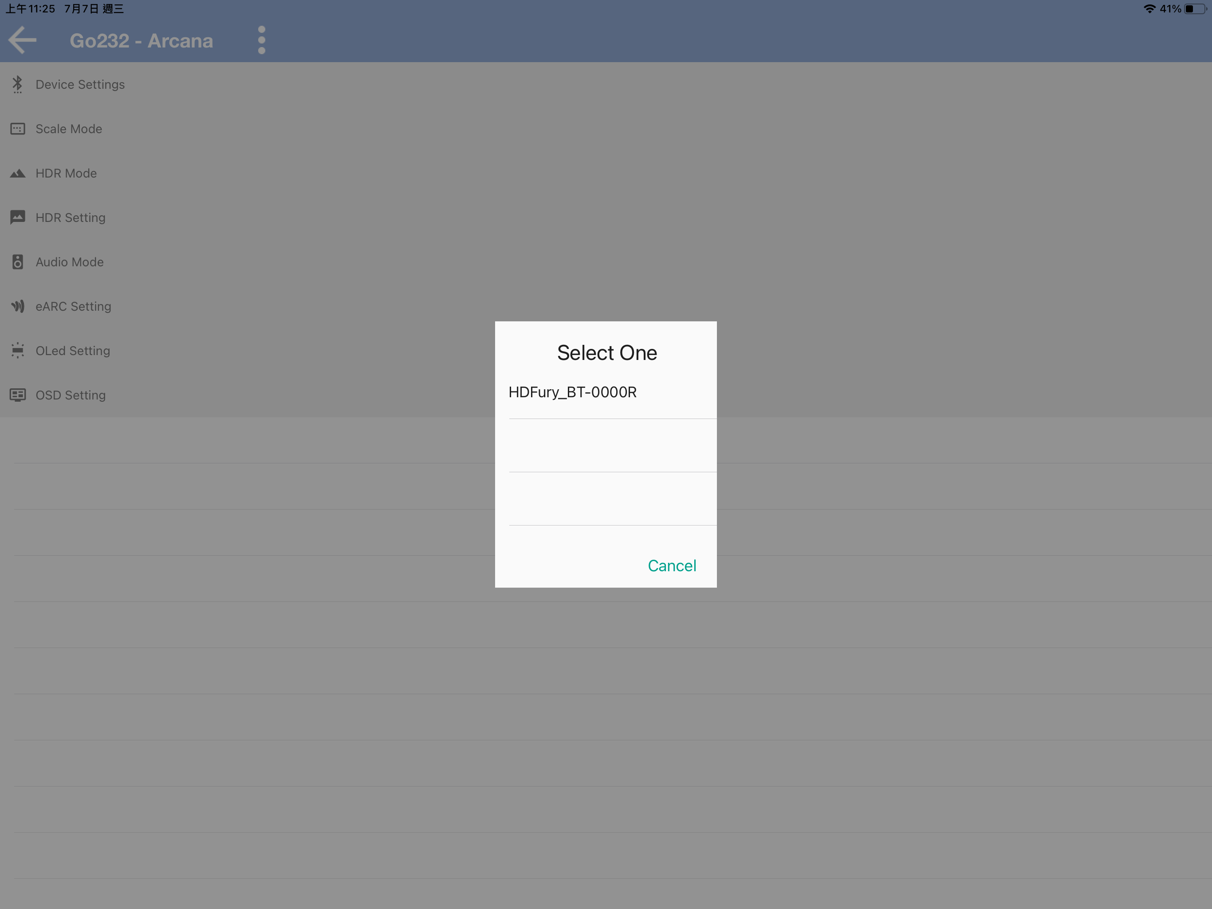Viewport: 1212px width, 909px height.
Task: Click the OSD Setting monitor icon
Action: pos(18,395)
